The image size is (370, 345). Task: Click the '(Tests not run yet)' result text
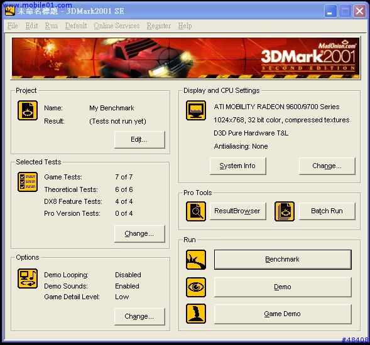point(117,121)
